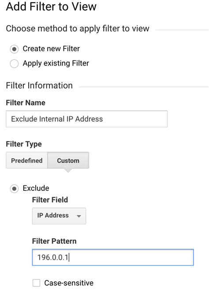Select the Custom filter type tab

pos(68,160)
